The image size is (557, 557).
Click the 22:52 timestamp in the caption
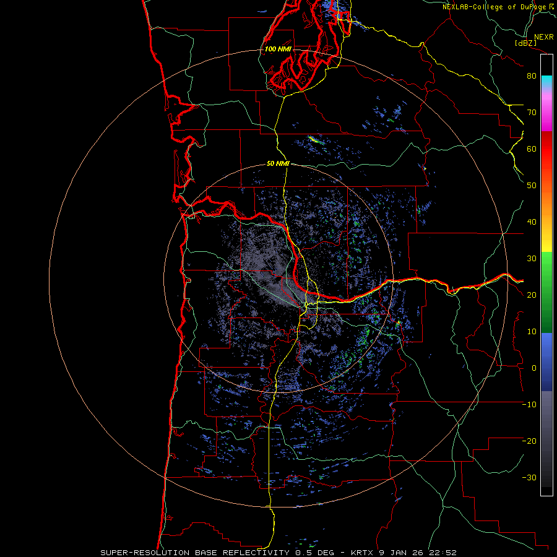pyautogui.click(x=443, y=553)
